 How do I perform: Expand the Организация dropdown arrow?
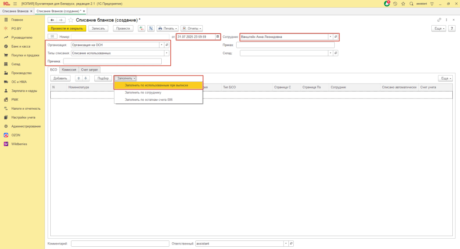tap(161, 45)
